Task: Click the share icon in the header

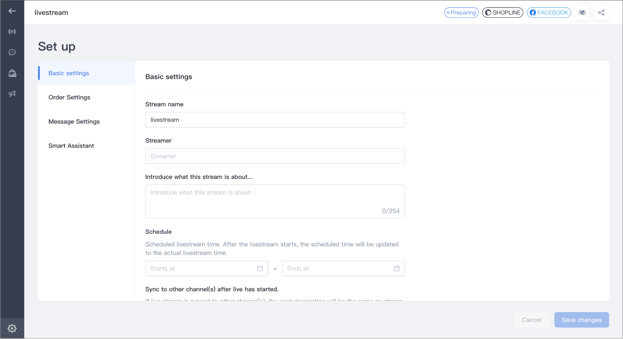Action: click(601, 13)
